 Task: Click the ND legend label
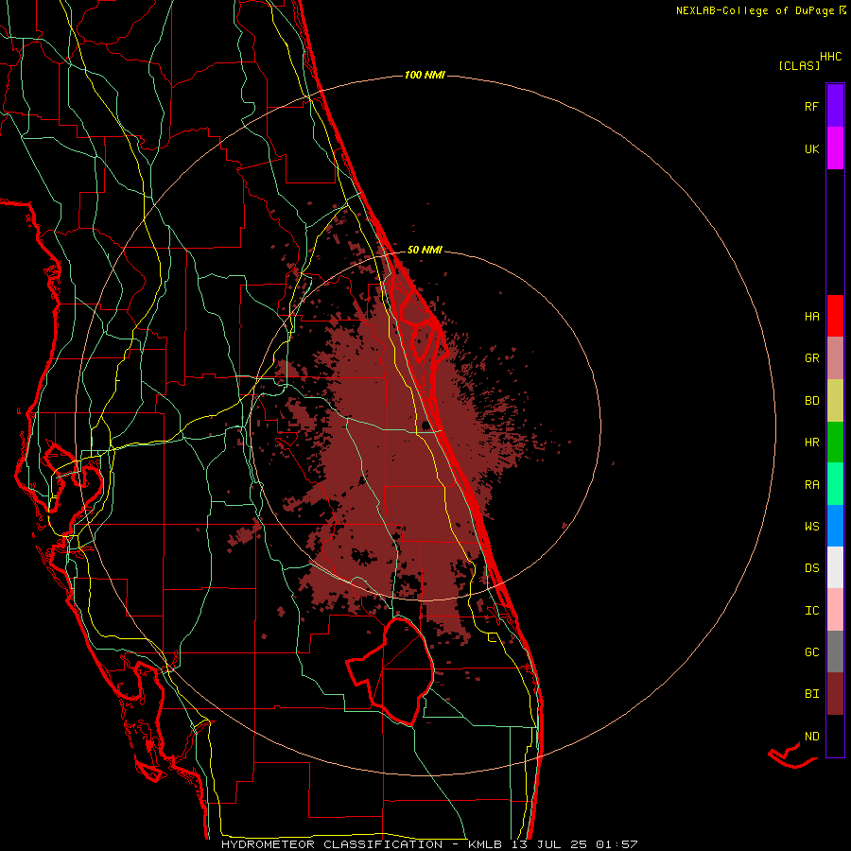(x=811, y=737)
